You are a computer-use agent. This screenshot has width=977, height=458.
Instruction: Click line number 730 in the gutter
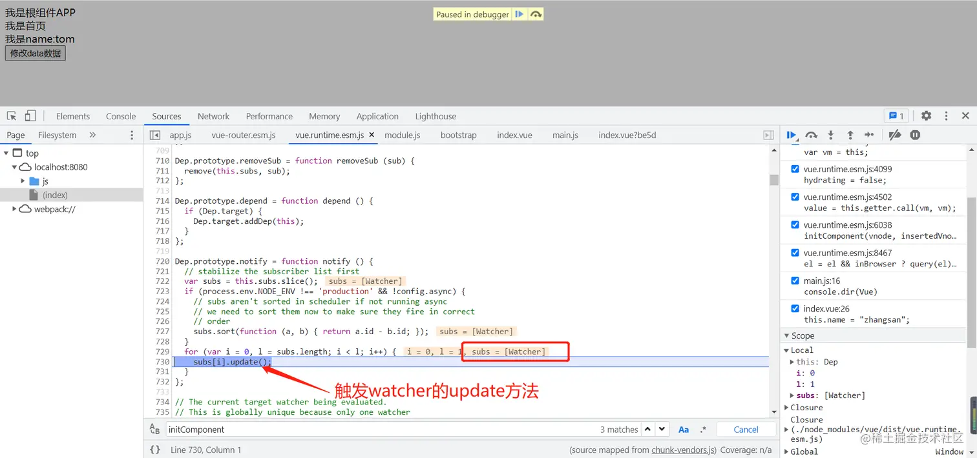click(162, 362)
